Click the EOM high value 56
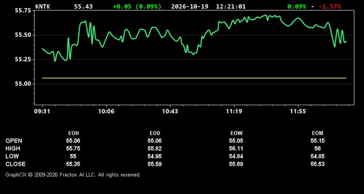The image size is (364, 194). (x=317, y=148)
